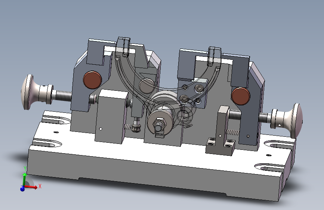324x210 pixels.
Task: Select the rectangular block in front of the left jaw
Action: pos(111,117)
